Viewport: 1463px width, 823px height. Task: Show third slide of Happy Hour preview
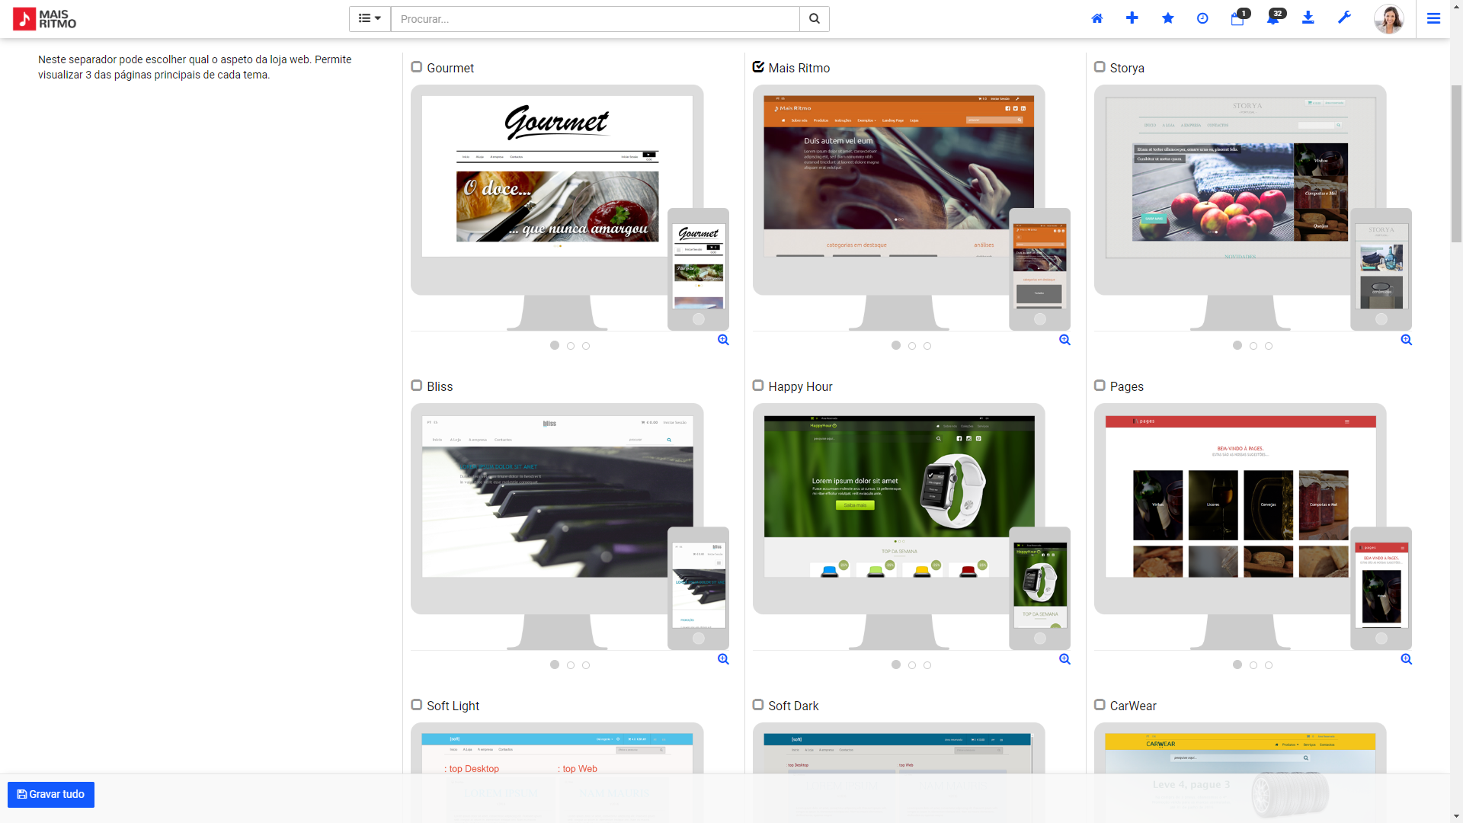coord(927,665)
